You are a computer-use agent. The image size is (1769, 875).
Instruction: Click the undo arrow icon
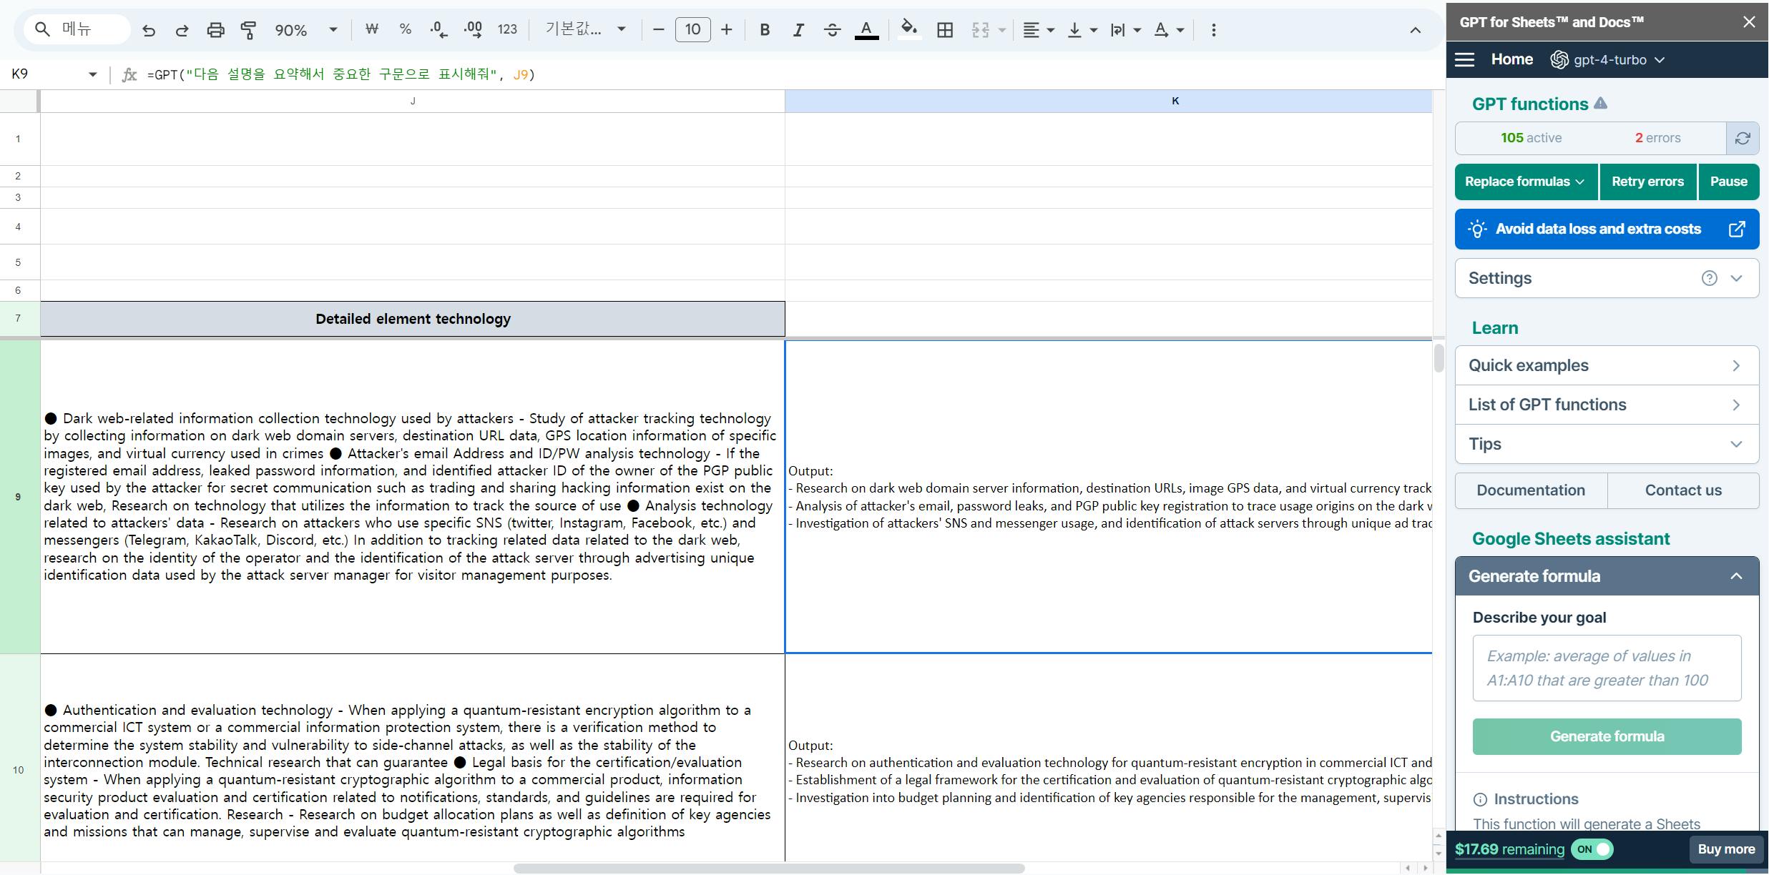(x=149, y=30)
